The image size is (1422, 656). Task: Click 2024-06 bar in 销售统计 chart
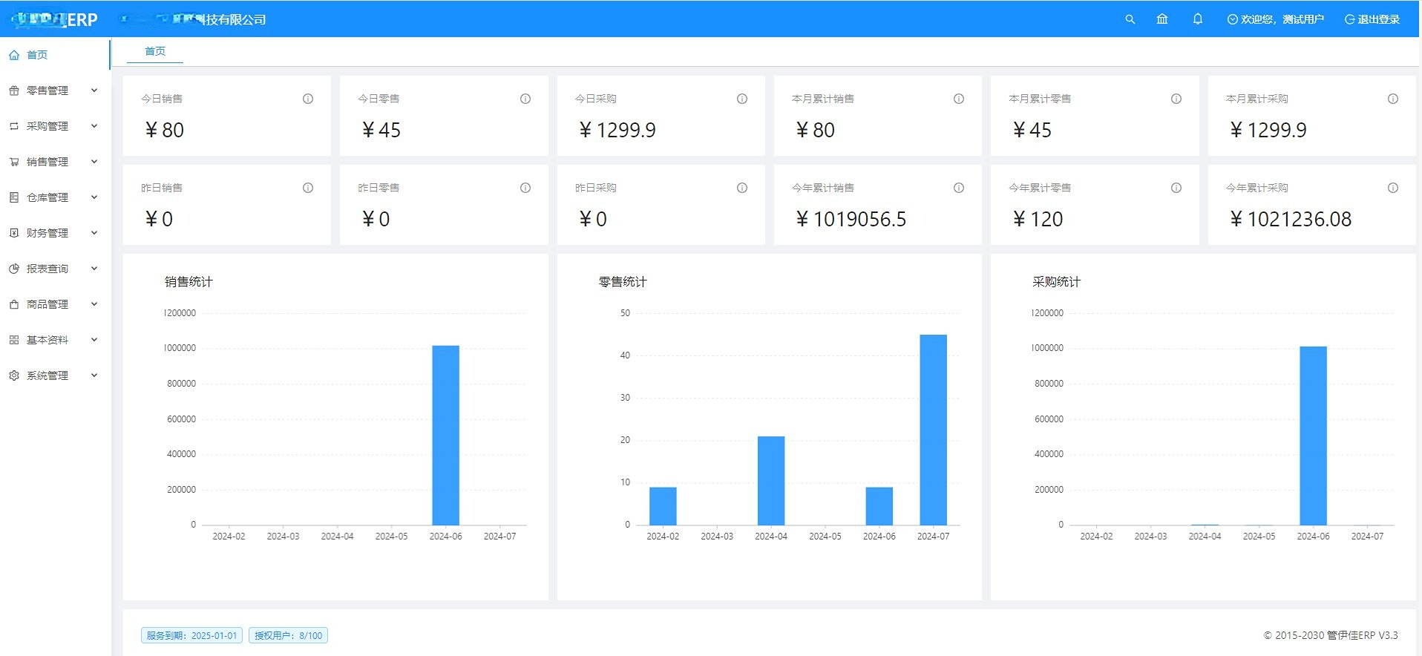pos(446,435)
